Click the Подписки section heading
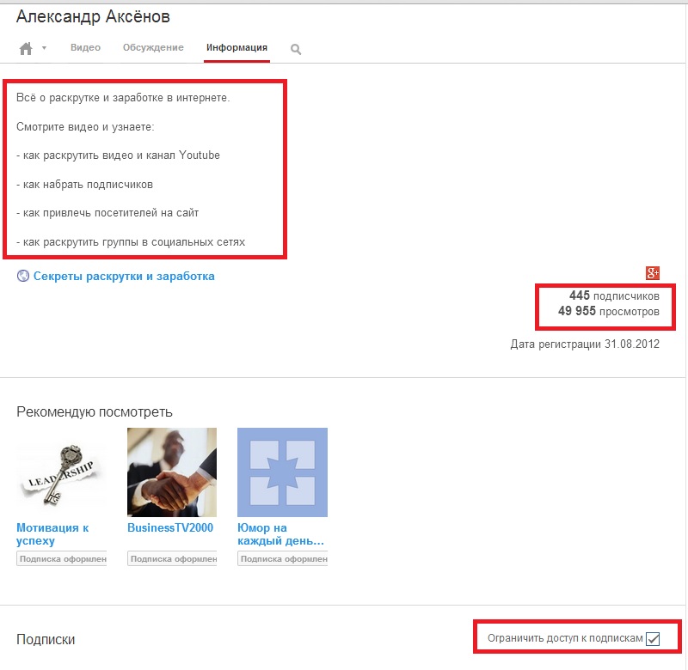The width and height of the screenshot is (688, 670). pyautogui.click(x=46, y=640)
